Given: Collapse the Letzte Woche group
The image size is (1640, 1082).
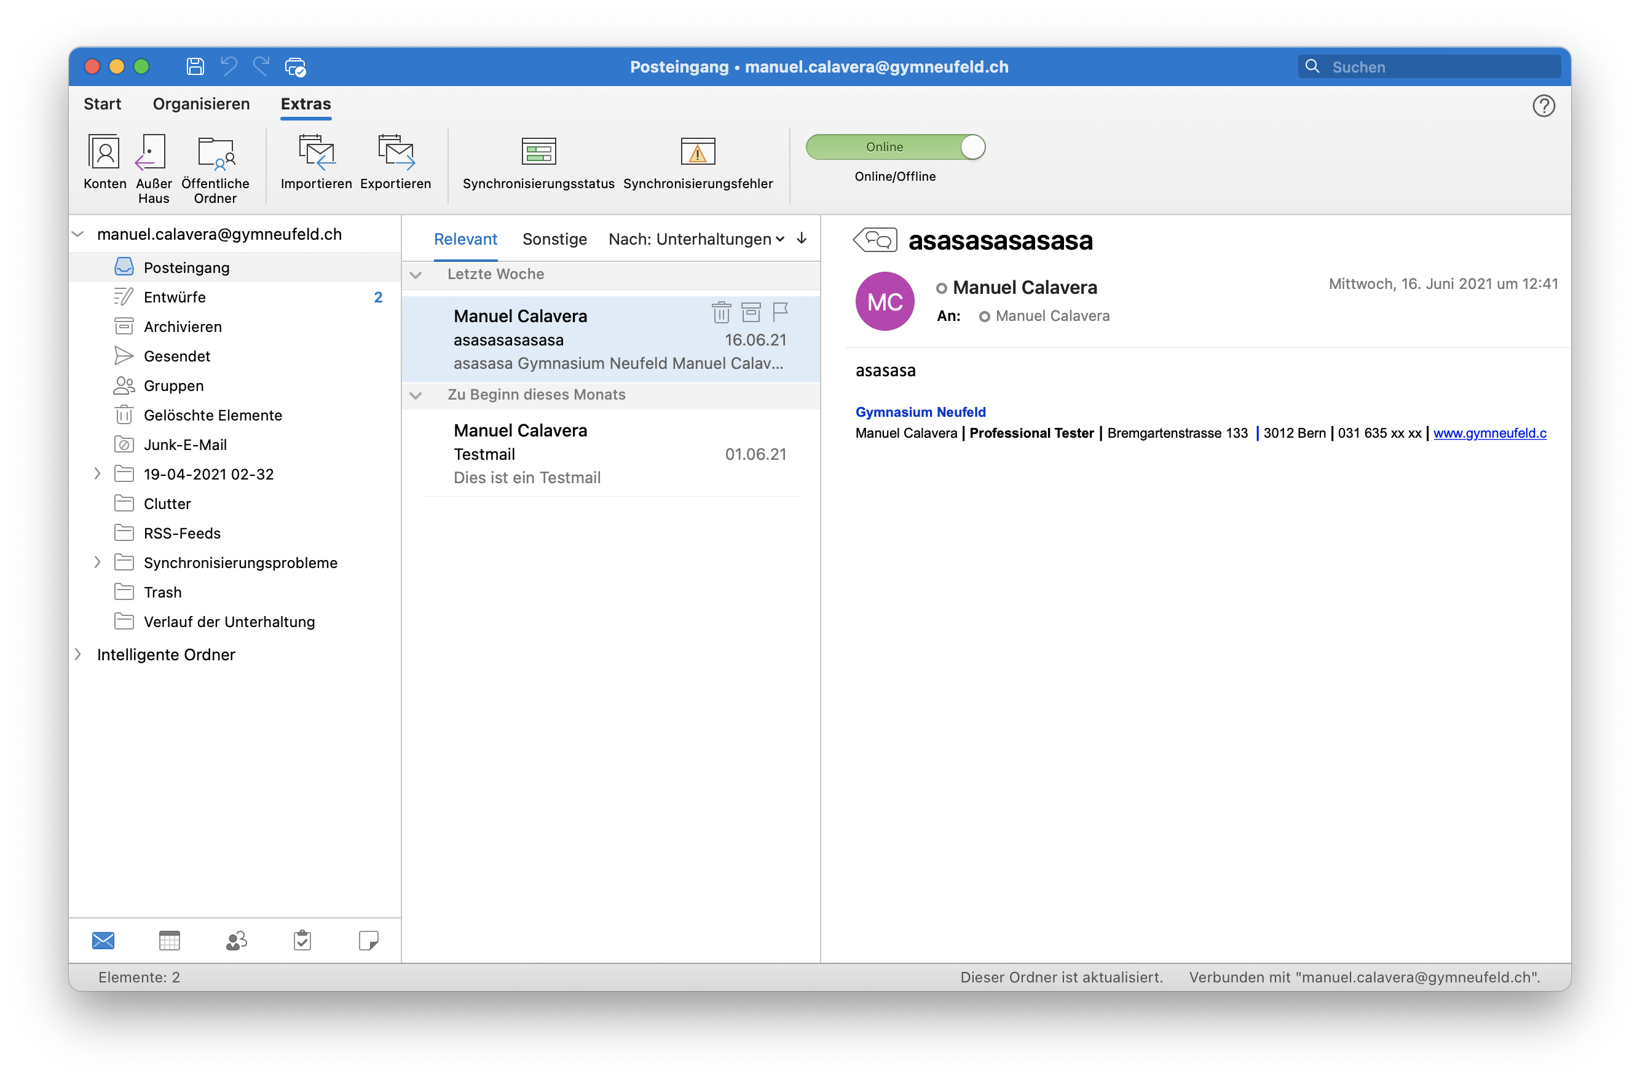Looking at the screenshot, I should [416, 275].
